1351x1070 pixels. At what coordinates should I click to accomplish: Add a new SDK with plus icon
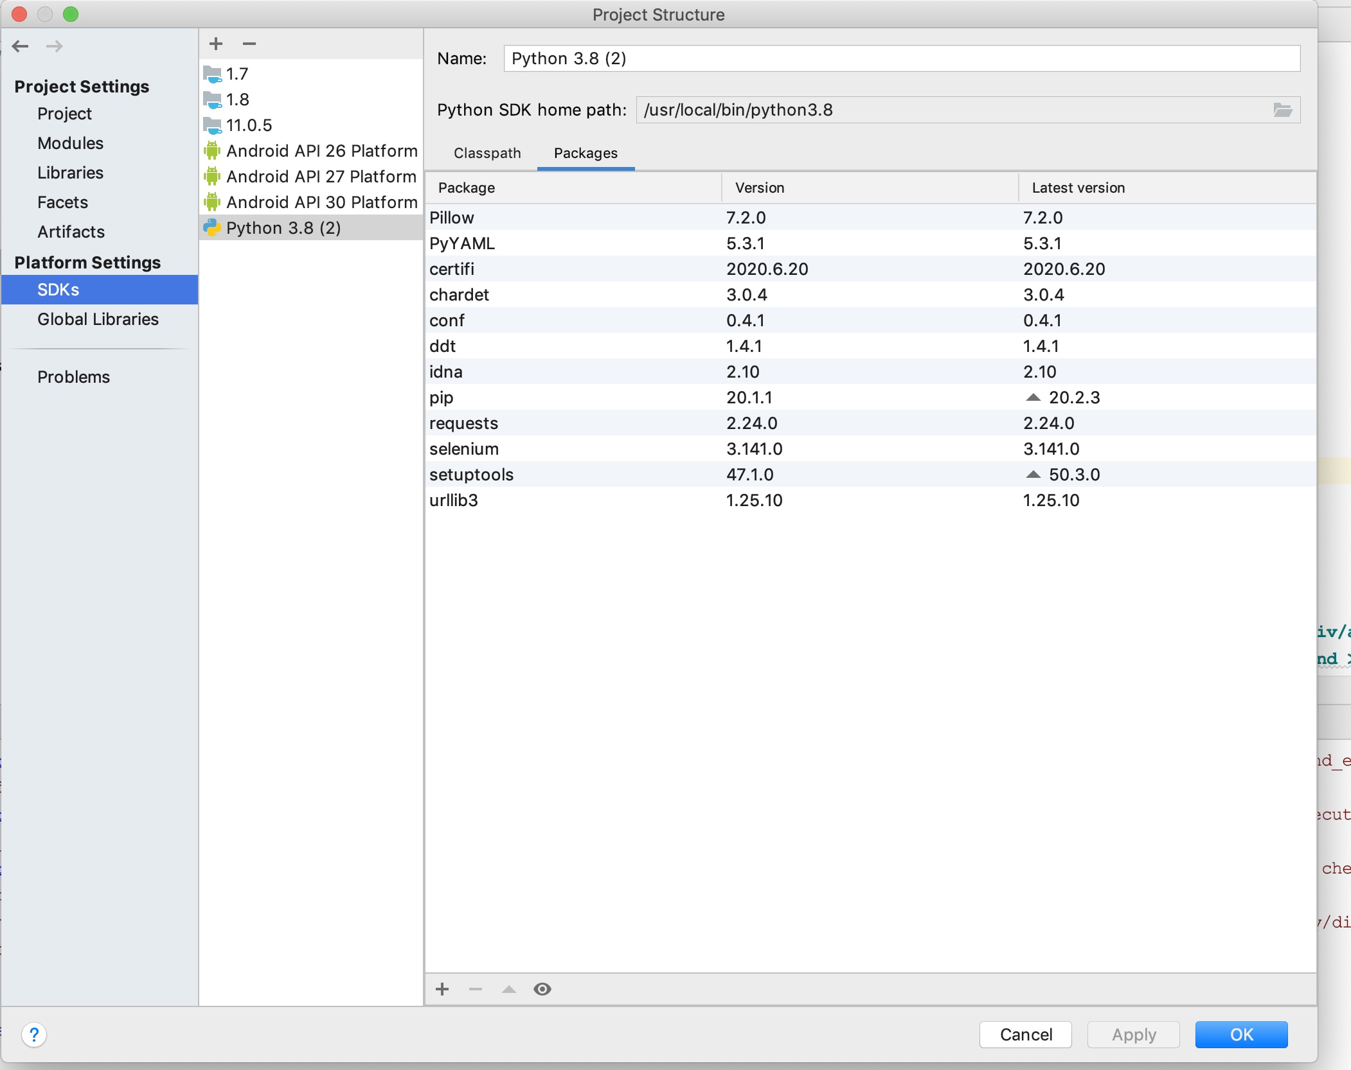pyautogui.click(x=216, y=44)
